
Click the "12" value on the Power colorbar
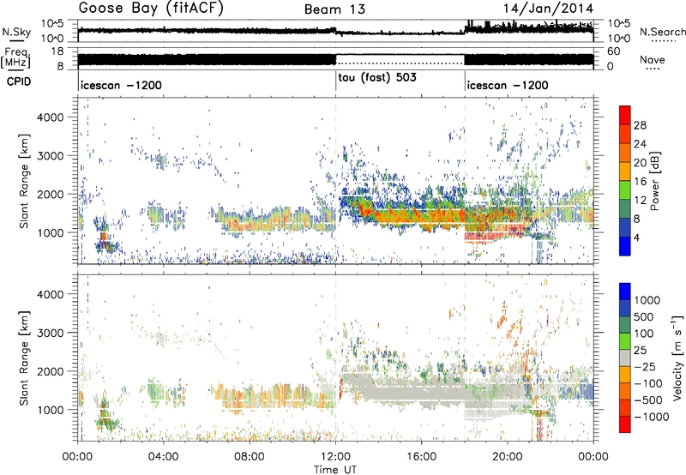tap(640, 201)
